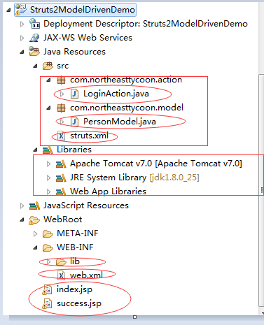Collapse the Struts2ModelDrivenDemo project node

click(8, 10)
